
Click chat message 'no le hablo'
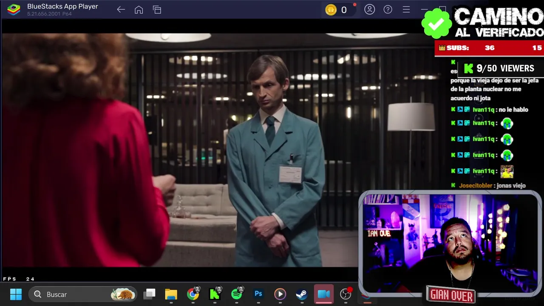513,110
